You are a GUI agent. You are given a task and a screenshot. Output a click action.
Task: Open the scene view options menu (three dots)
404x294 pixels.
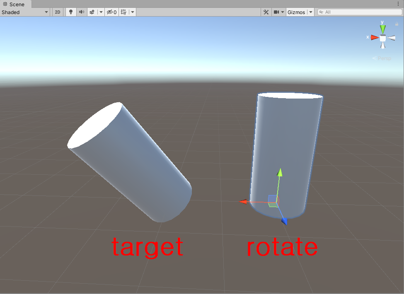pos(398,4)
